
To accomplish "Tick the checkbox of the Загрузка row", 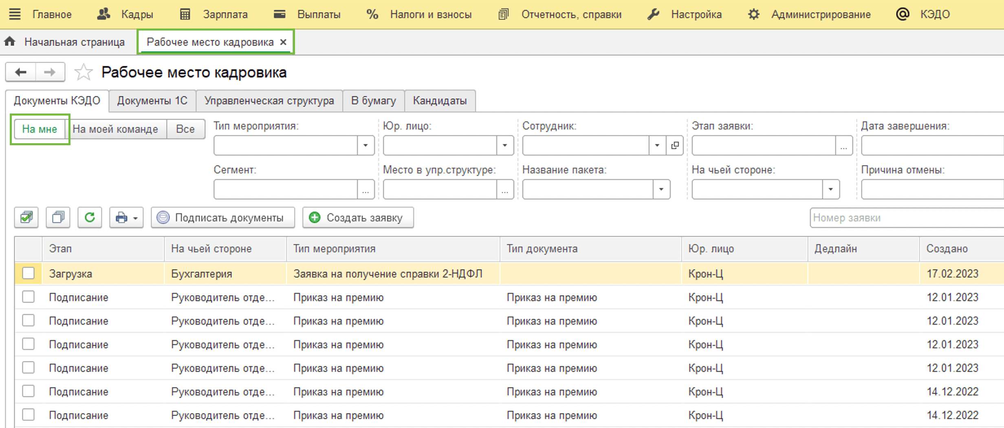I will tap(28, 273).
